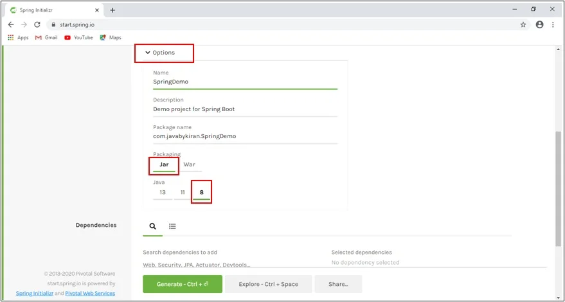Choose Java version 8
The height and width of the screenshot is (302, 565).
[201, 192]
